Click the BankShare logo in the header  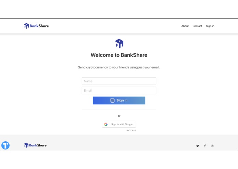(36, 26)
